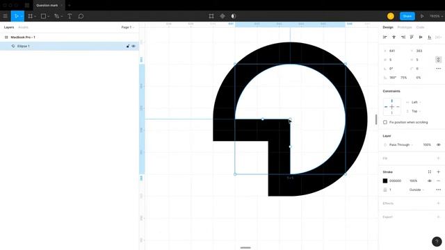The height and width of the screenshot is (250, 445).
Task: Open the Page 1 dropdown
Action: coord(127,27)
